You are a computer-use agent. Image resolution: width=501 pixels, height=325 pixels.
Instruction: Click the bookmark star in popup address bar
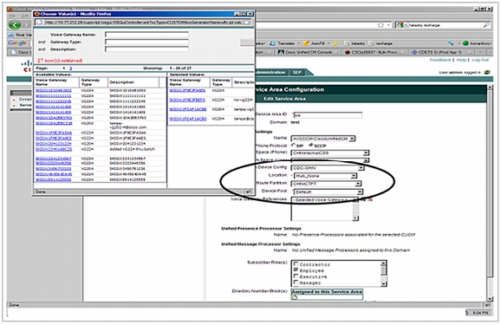pos(247,23)
